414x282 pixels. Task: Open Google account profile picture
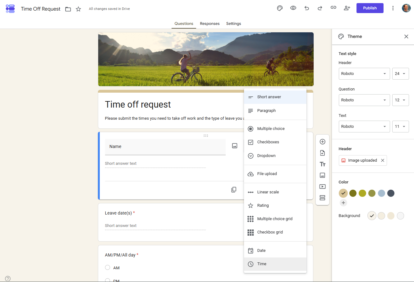[x=406, y=8]
